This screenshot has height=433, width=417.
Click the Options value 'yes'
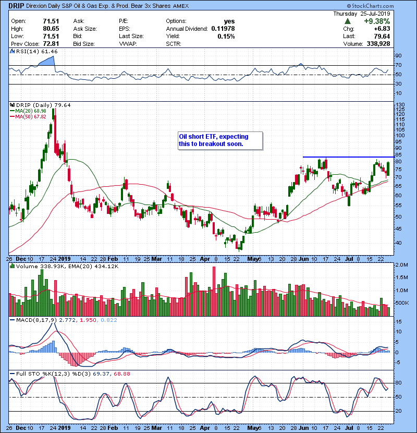pyautogui.click(x=229, y=21)
